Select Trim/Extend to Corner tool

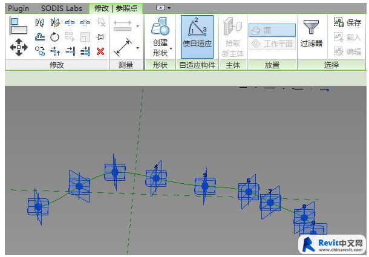click(x=55, y=51)
